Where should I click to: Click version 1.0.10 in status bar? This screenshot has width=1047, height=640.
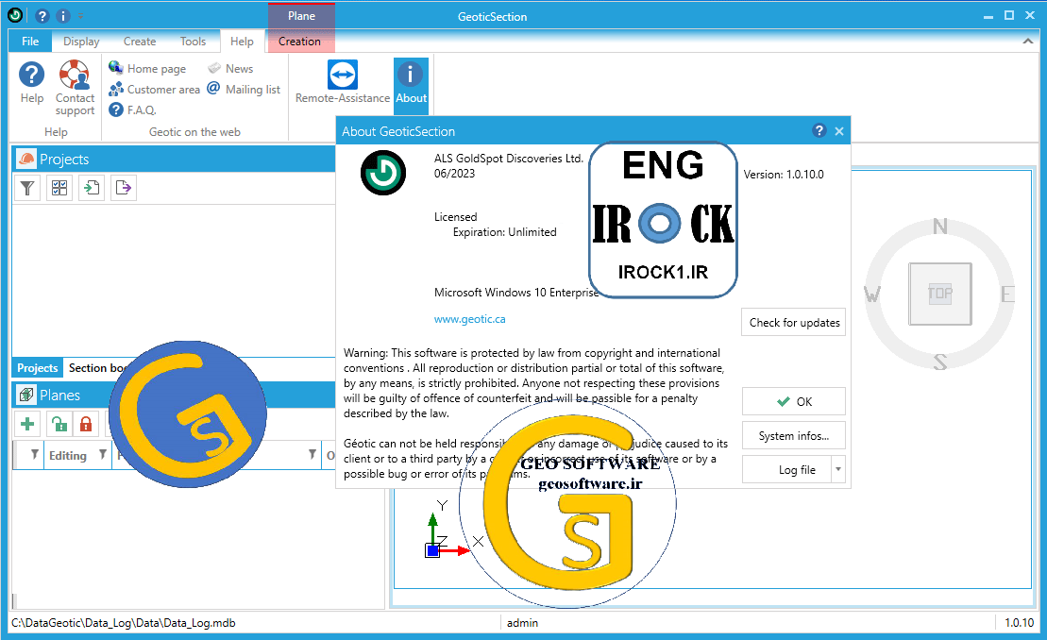pos(1019,623)
